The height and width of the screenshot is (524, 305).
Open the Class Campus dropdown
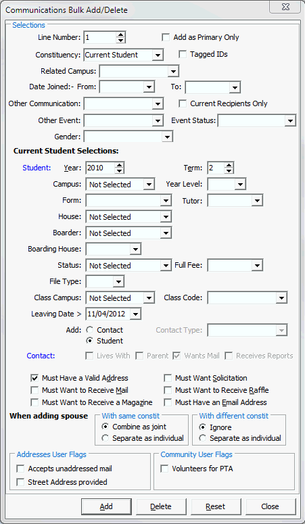[149, 298]
